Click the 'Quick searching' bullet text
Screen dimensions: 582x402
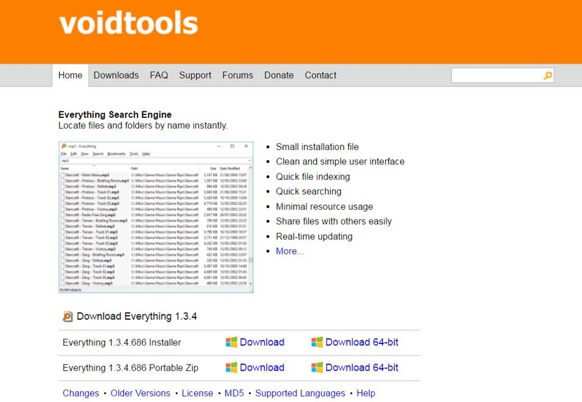pos(309,192)
